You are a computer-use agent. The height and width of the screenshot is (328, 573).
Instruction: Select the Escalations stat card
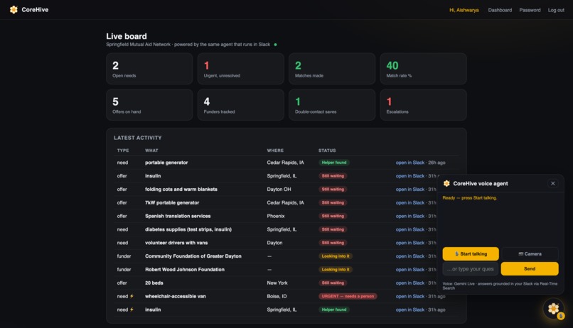pyautogui.click(x=424, y=104)
